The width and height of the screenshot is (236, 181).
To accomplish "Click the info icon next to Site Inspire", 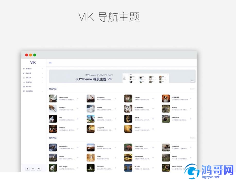I will (115, 99).
